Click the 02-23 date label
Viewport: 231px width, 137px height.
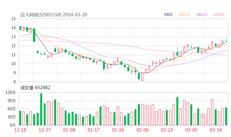(167, 130)
